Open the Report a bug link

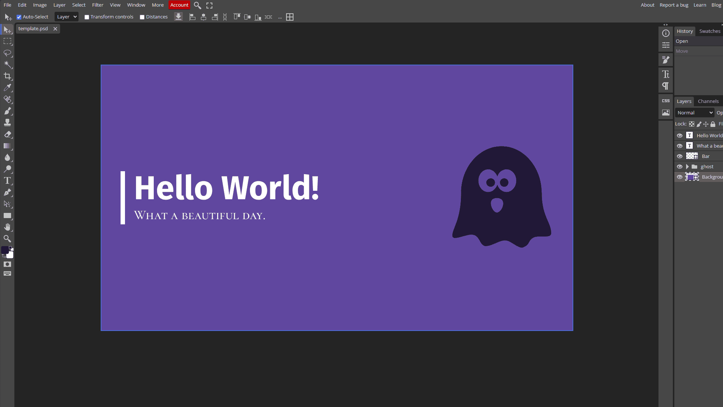674,5
